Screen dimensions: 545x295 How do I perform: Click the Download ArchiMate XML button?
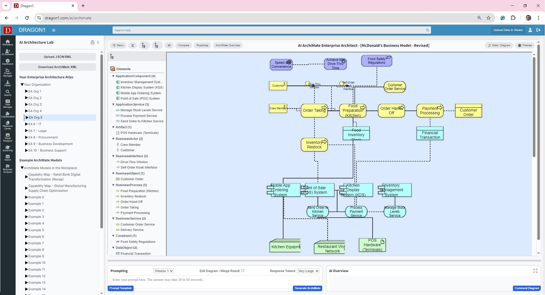click(x=58, y=67)
